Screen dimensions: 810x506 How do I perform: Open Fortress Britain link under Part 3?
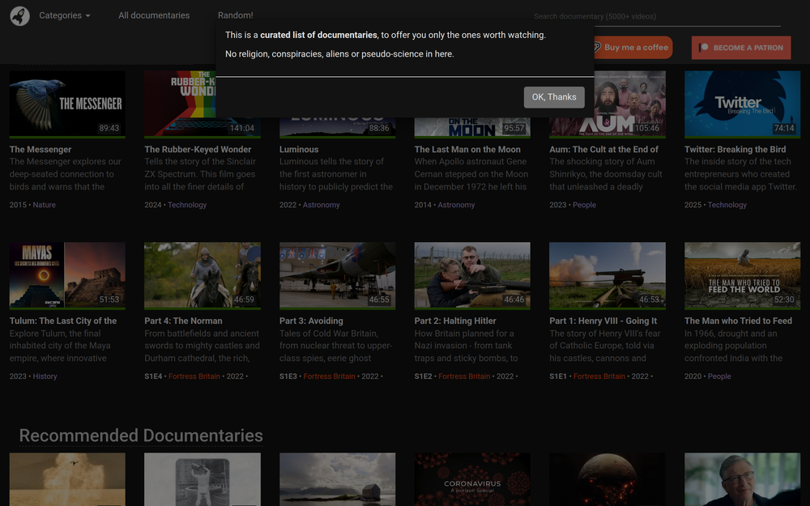point(329,376)
